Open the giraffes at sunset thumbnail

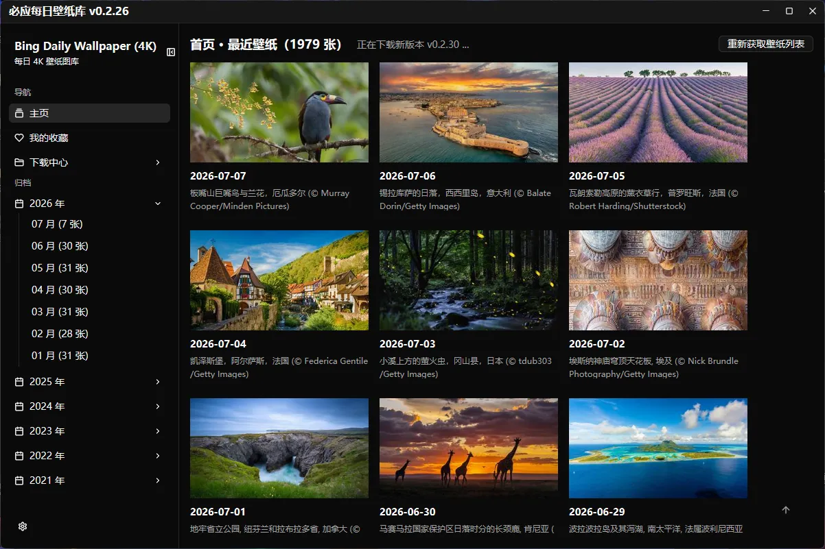tap(469, 448)
